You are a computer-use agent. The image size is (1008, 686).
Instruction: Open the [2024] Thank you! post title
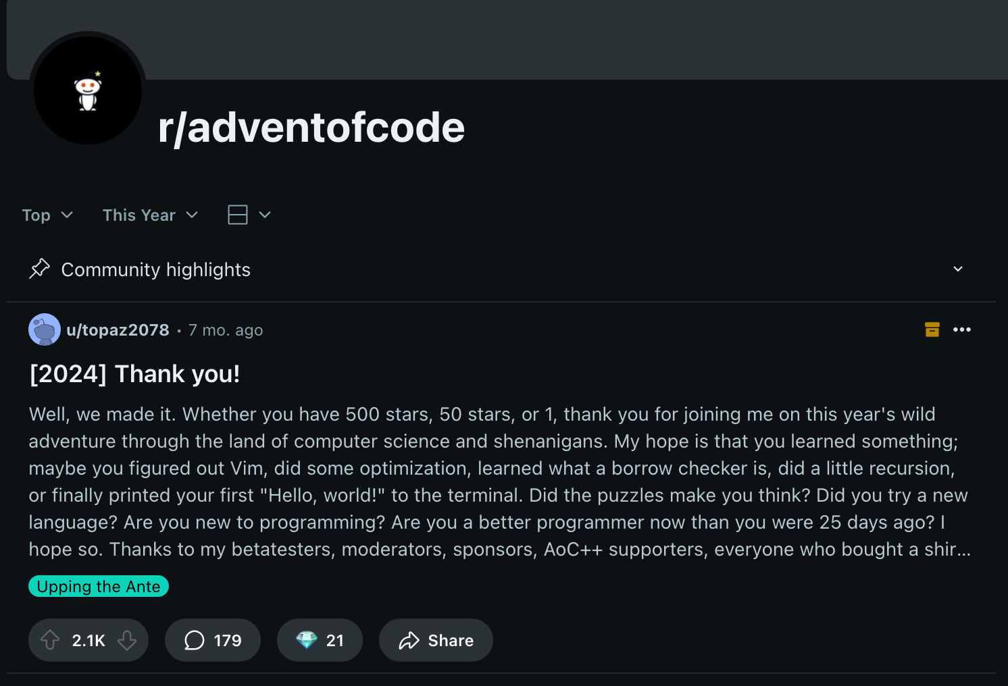coord(134,374)
